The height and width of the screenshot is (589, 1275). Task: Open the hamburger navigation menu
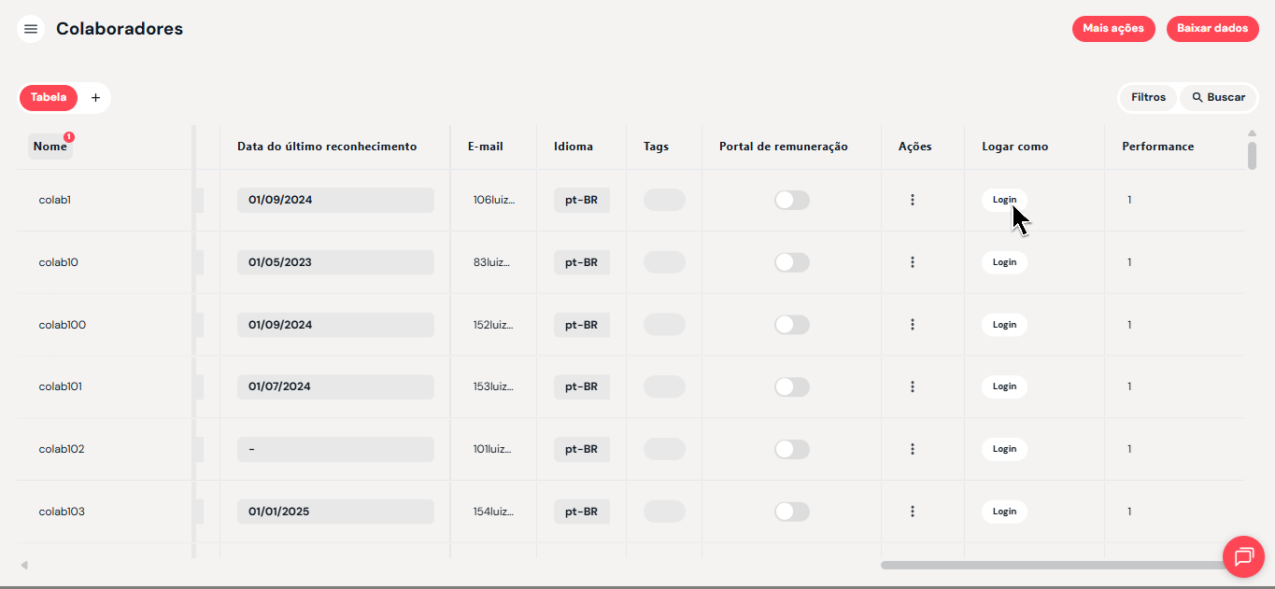coord(31,29)
